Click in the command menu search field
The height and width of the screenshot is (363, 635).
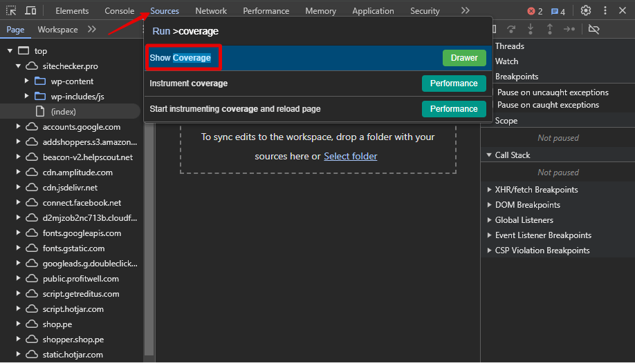[x=318, y=31]
